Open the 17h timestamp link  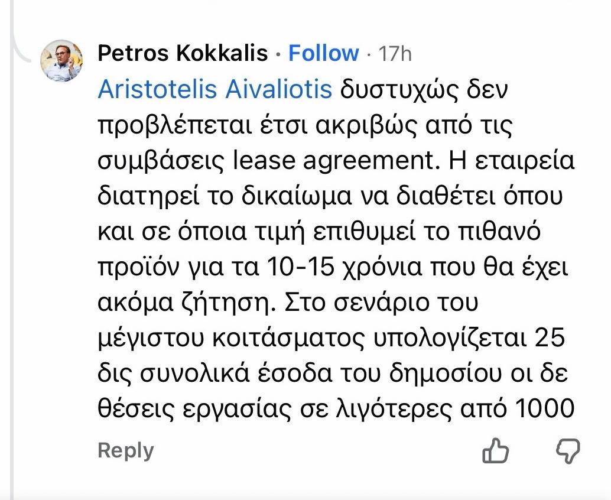pyautogui.click(x=395, y=54)
